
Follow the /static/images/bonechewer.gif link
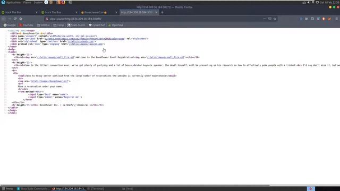49,81
